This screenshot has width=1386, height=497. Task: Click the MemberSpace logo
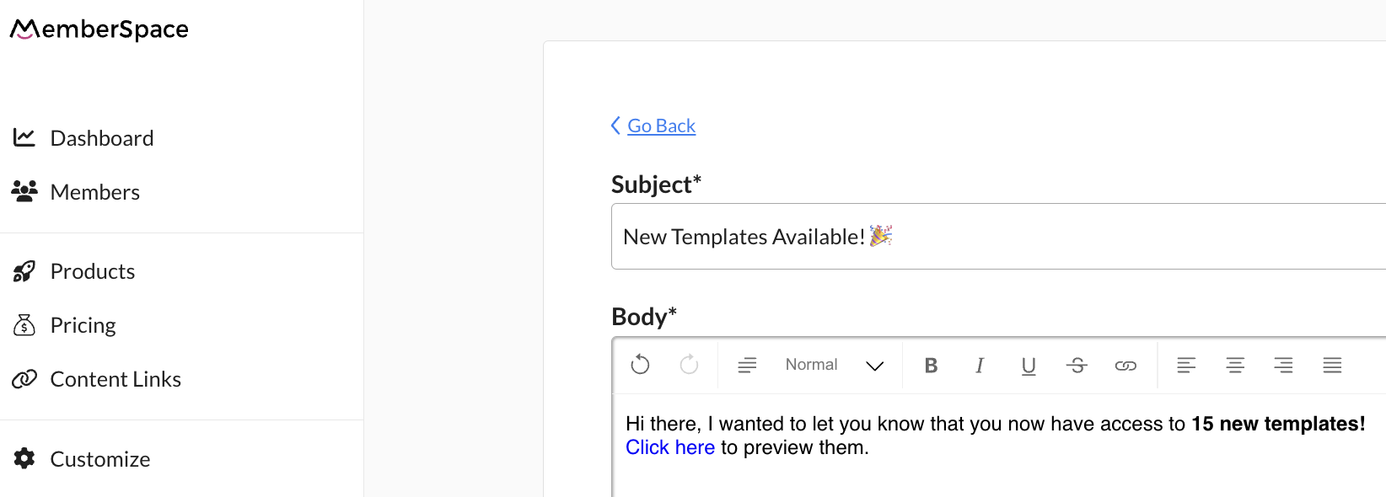99,28
